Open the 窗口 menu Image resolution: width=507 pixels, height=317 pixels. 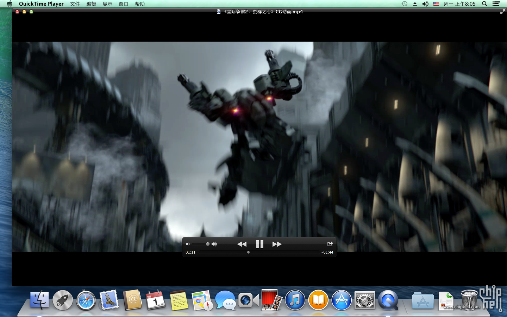(124, 4)
